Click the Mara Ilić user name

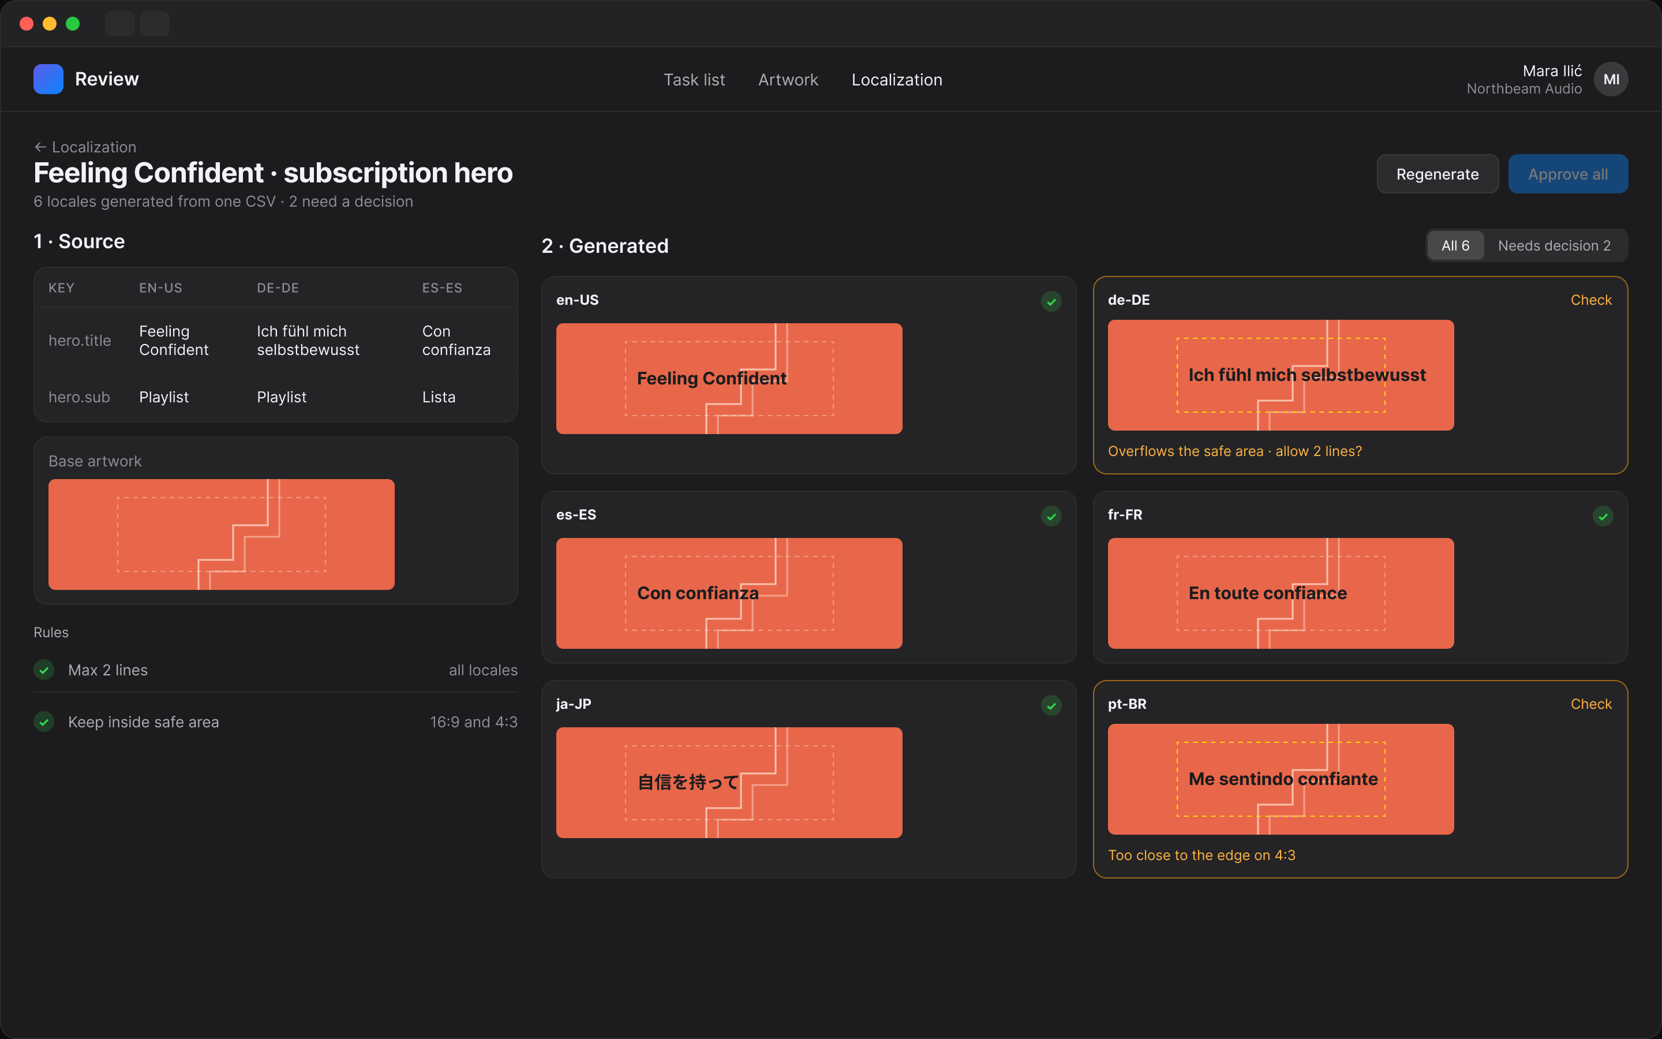[1552, 71]
